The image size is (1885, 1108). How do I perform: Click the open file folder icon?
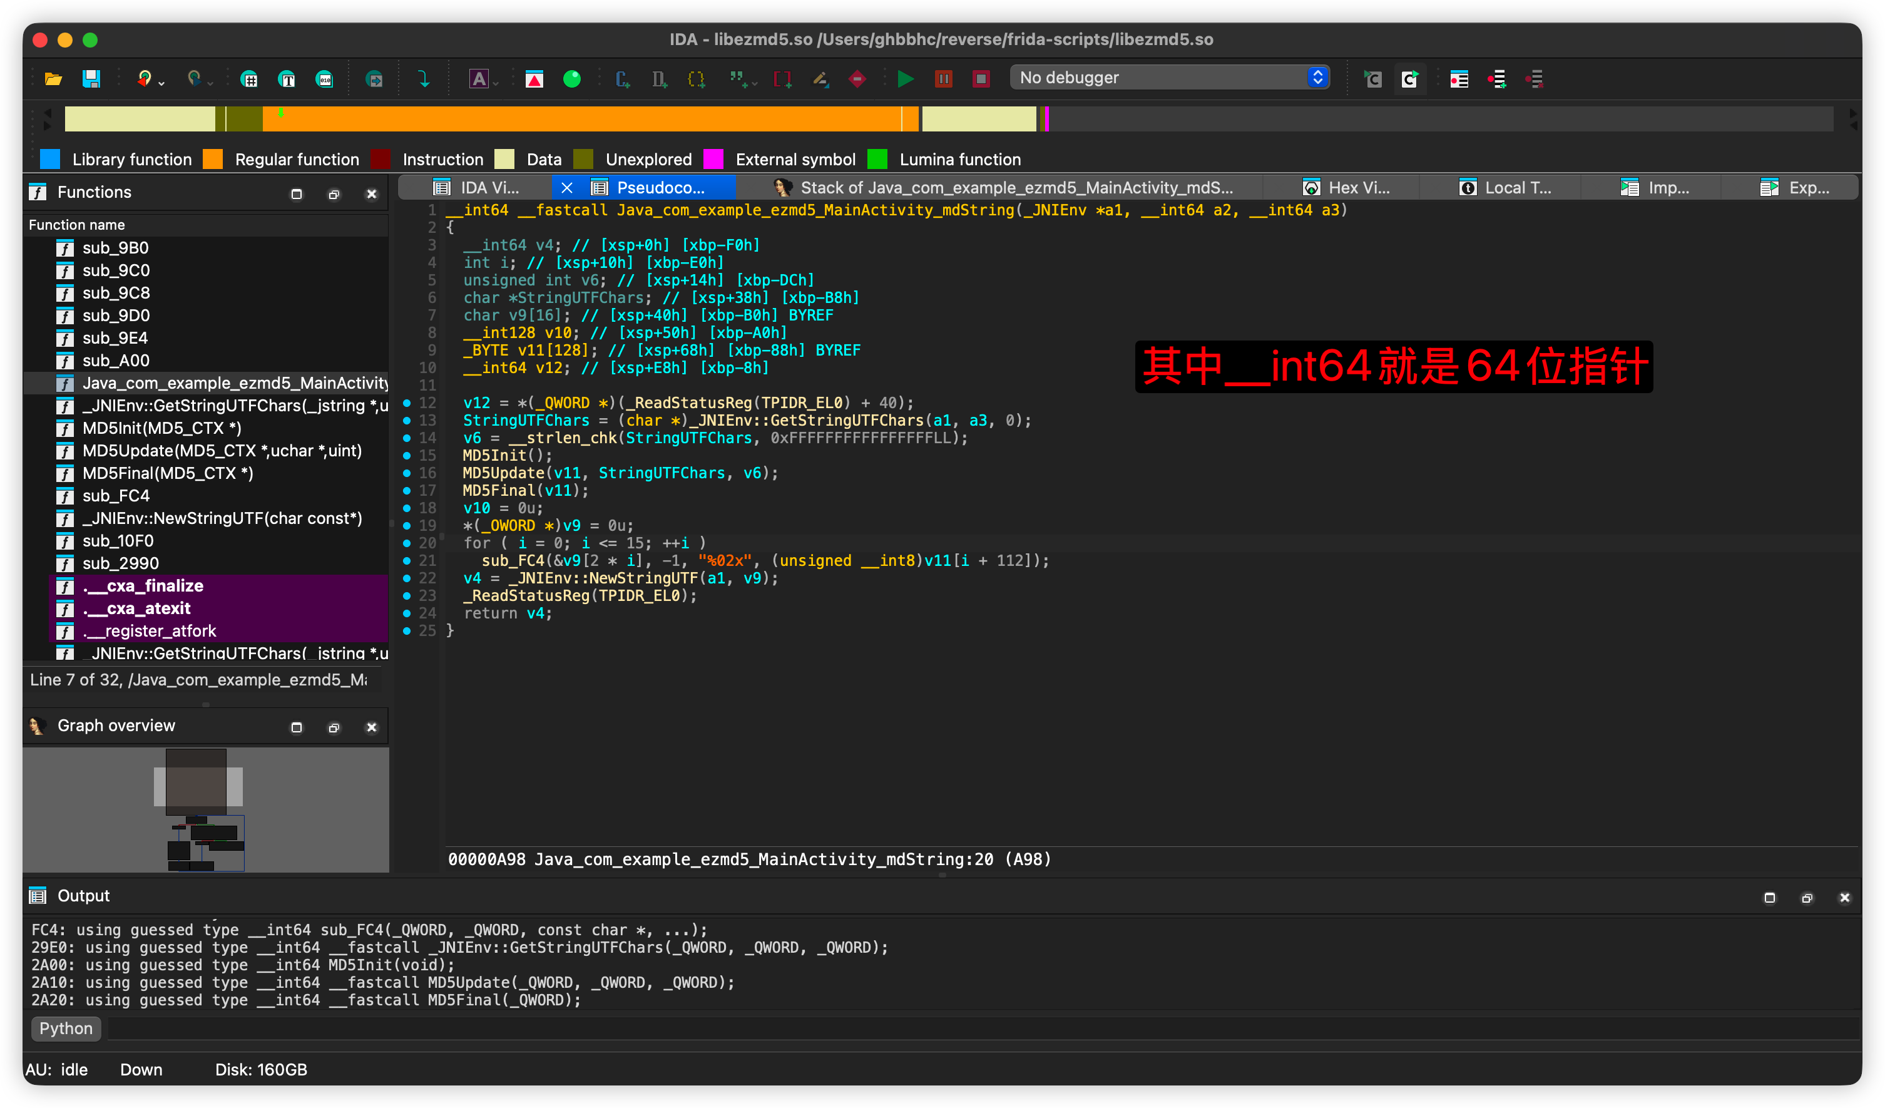(x=53, y=78)
